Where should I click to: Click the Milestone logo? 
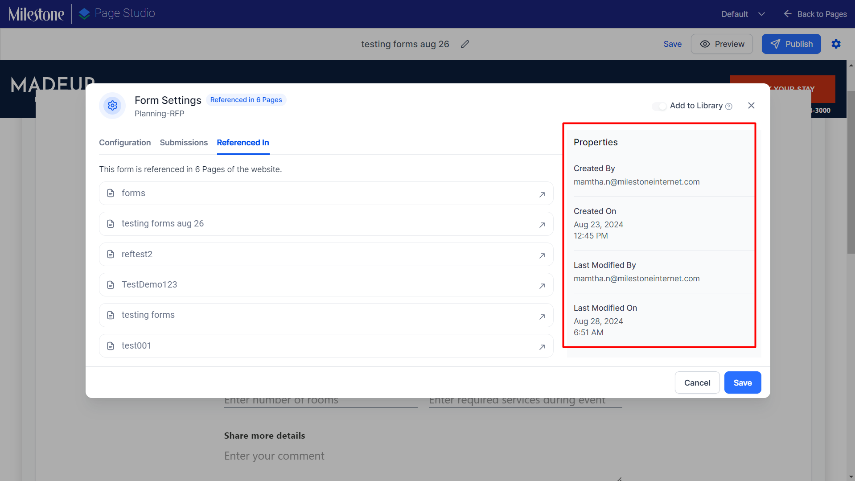click(37, 14)
